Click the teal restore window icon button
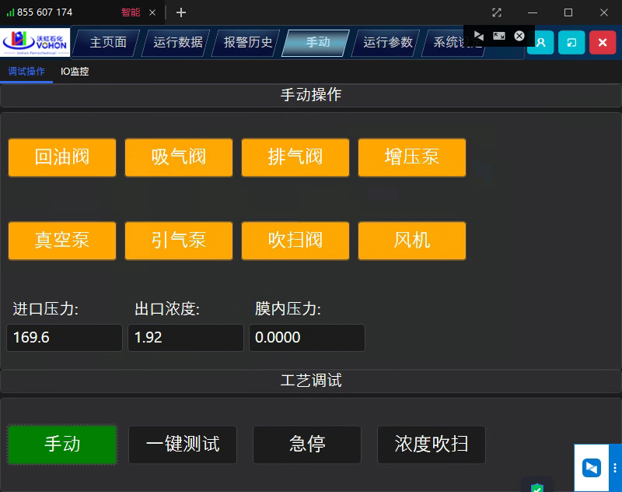This screenshot has height=492, width=622. coord(571,43)
